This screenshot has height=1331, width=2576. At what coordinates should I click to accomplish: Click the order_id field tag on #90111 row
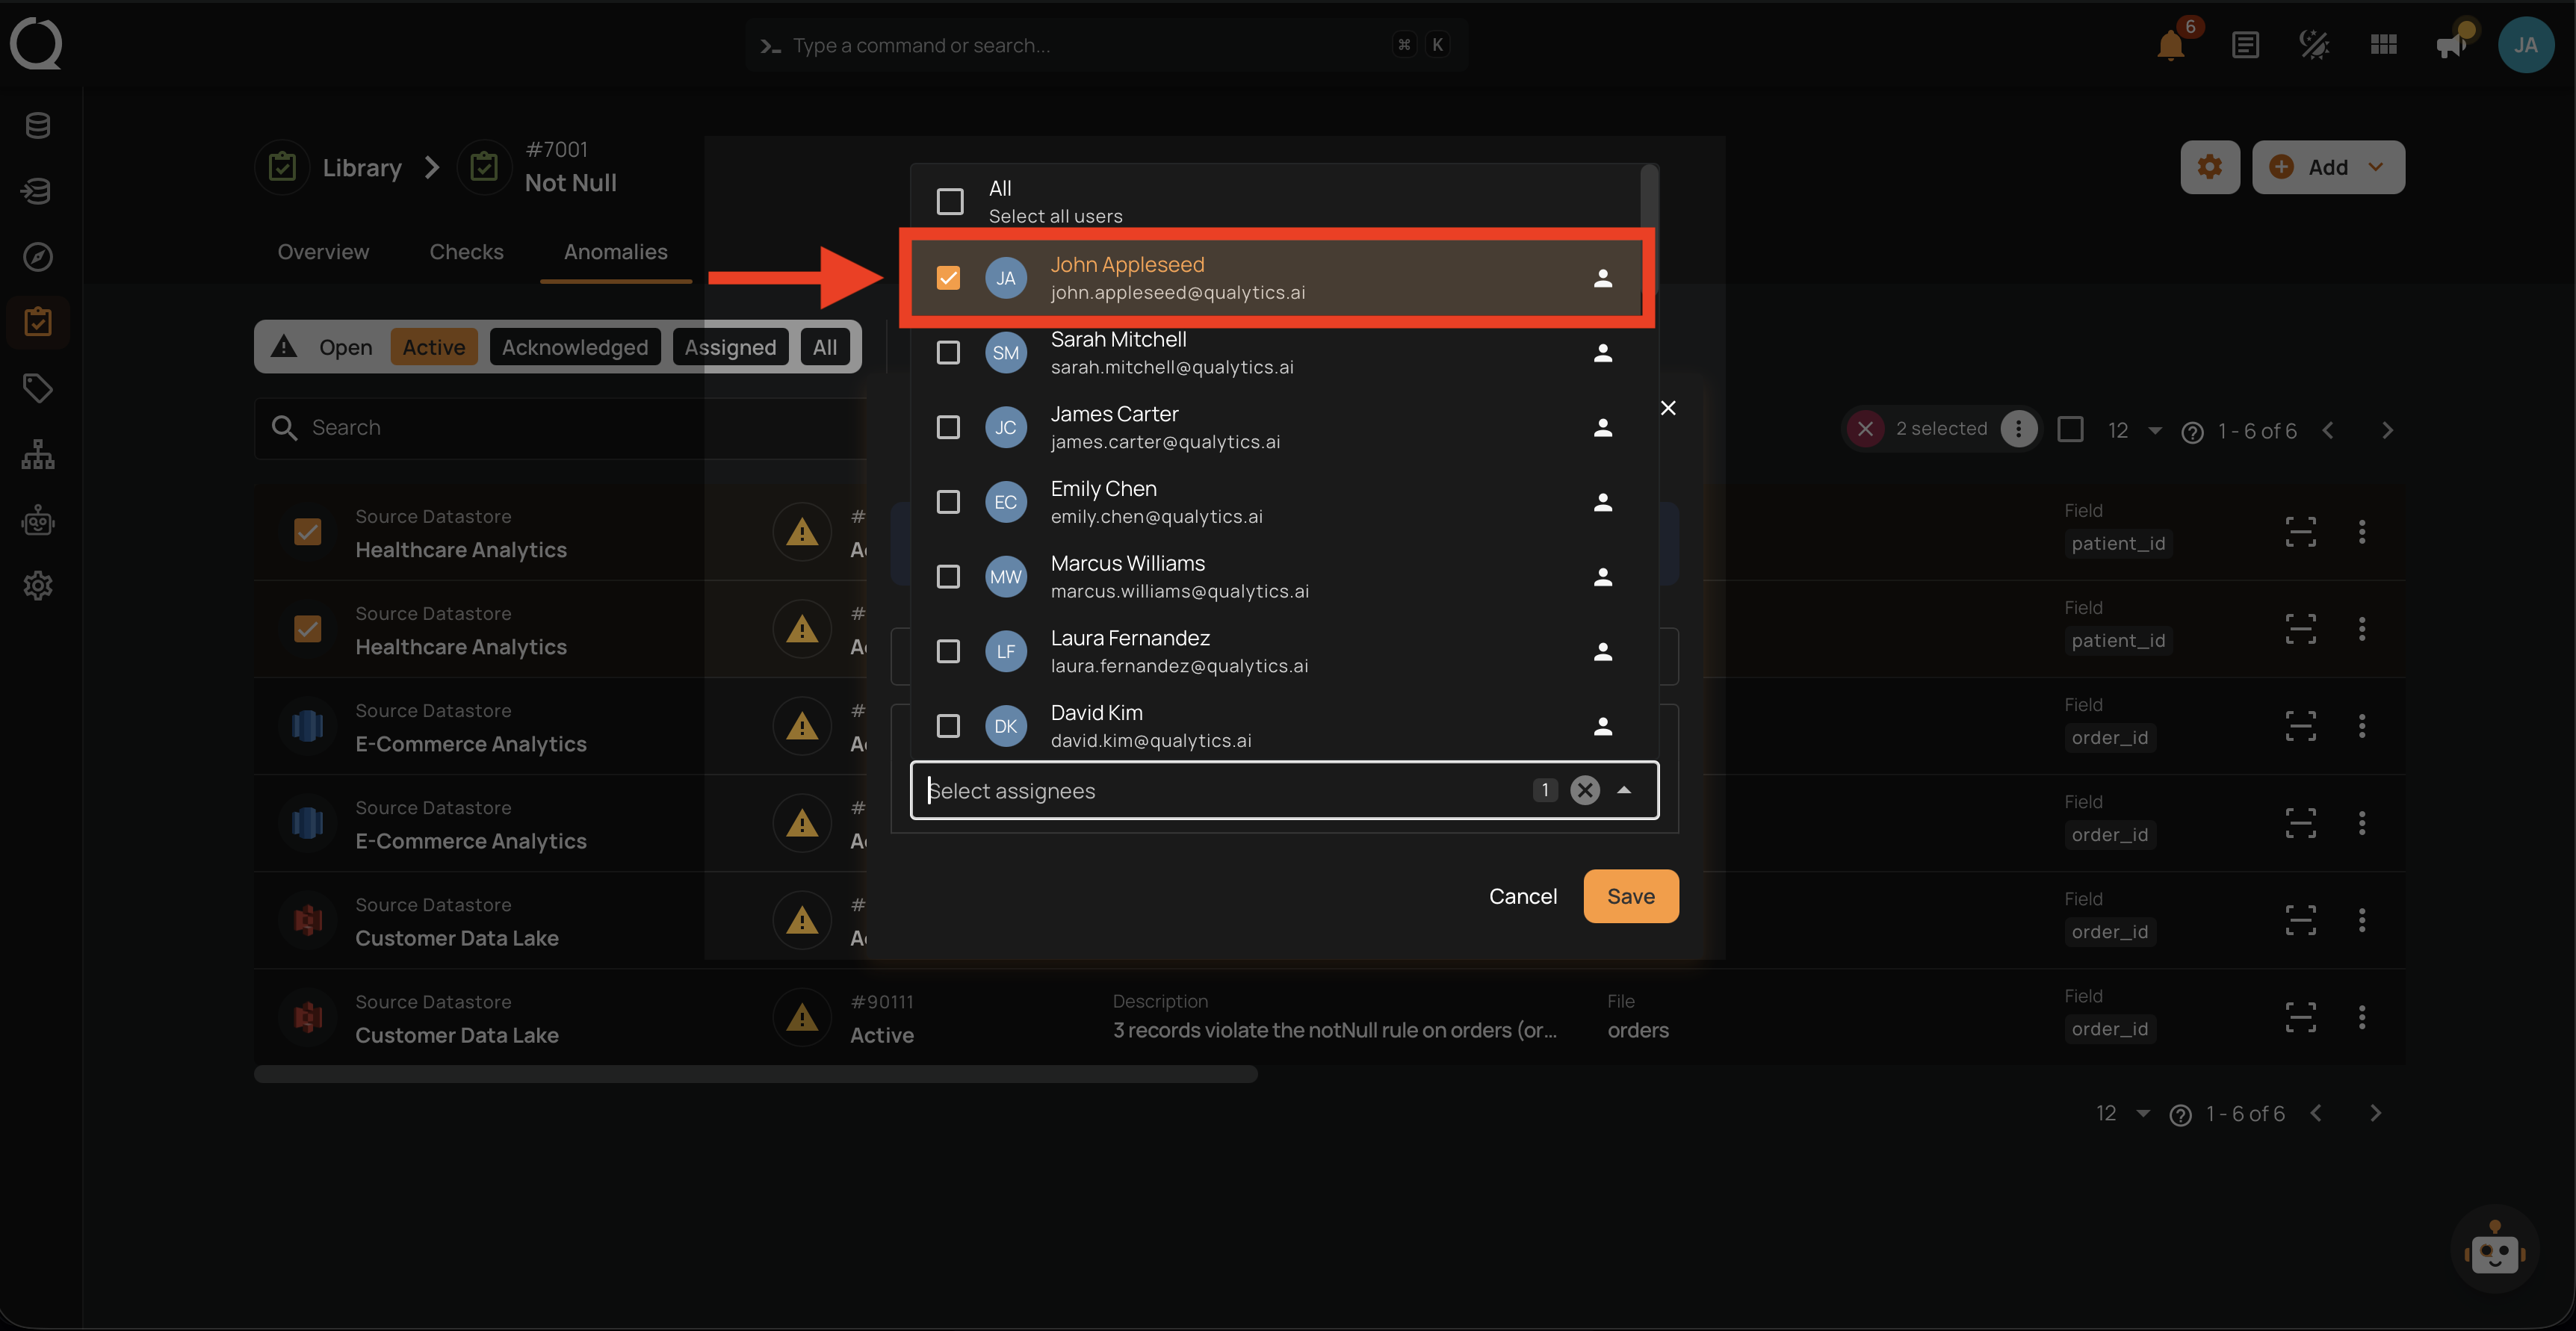[x=2109, y=1028]
